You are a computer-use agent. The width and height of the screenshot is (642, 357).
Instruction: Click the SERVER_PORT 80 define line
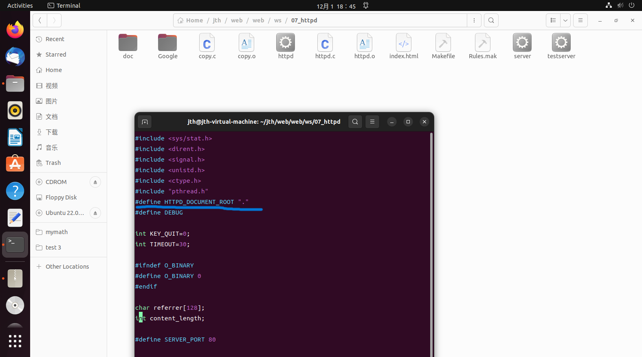[x=176, y=339]
